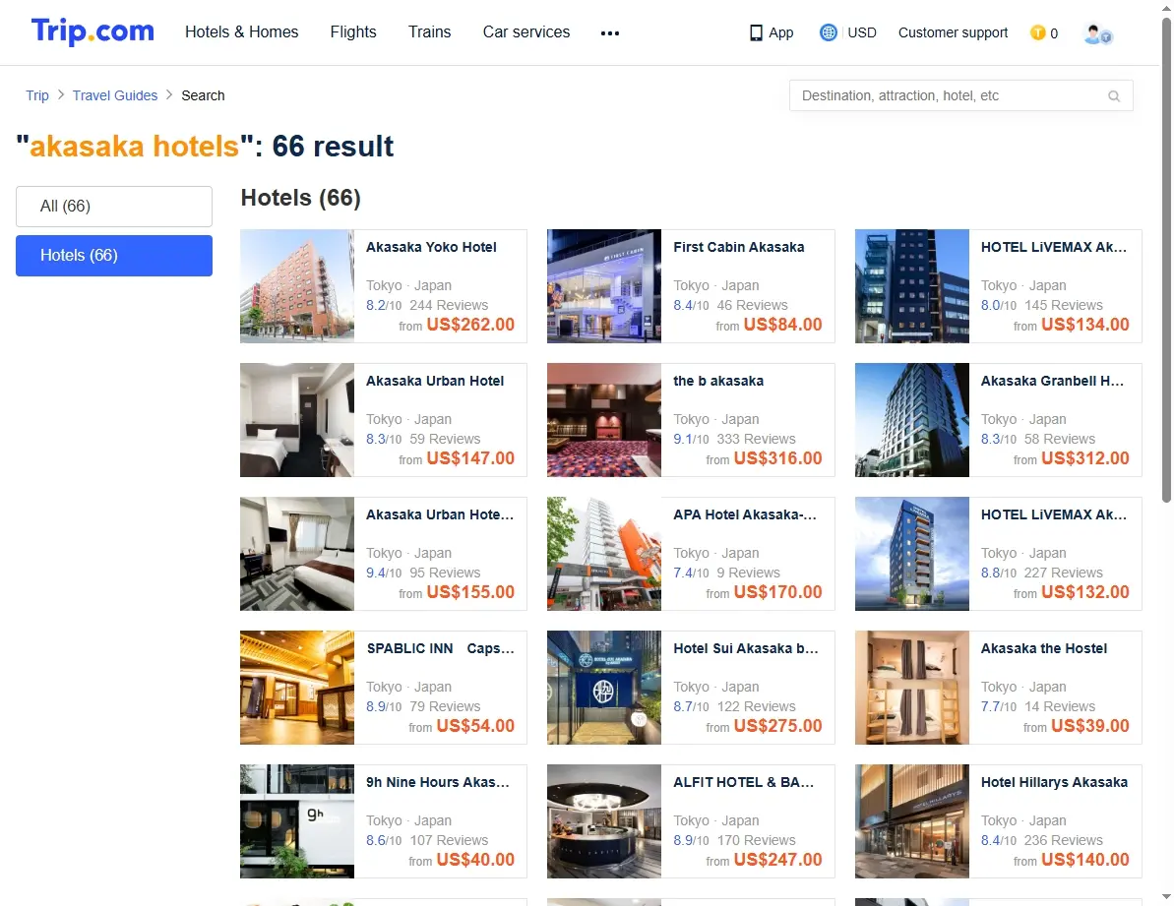Open the Trains menu
The height and width of the screenshot is (906, 1174).
[x=430, y=32]
